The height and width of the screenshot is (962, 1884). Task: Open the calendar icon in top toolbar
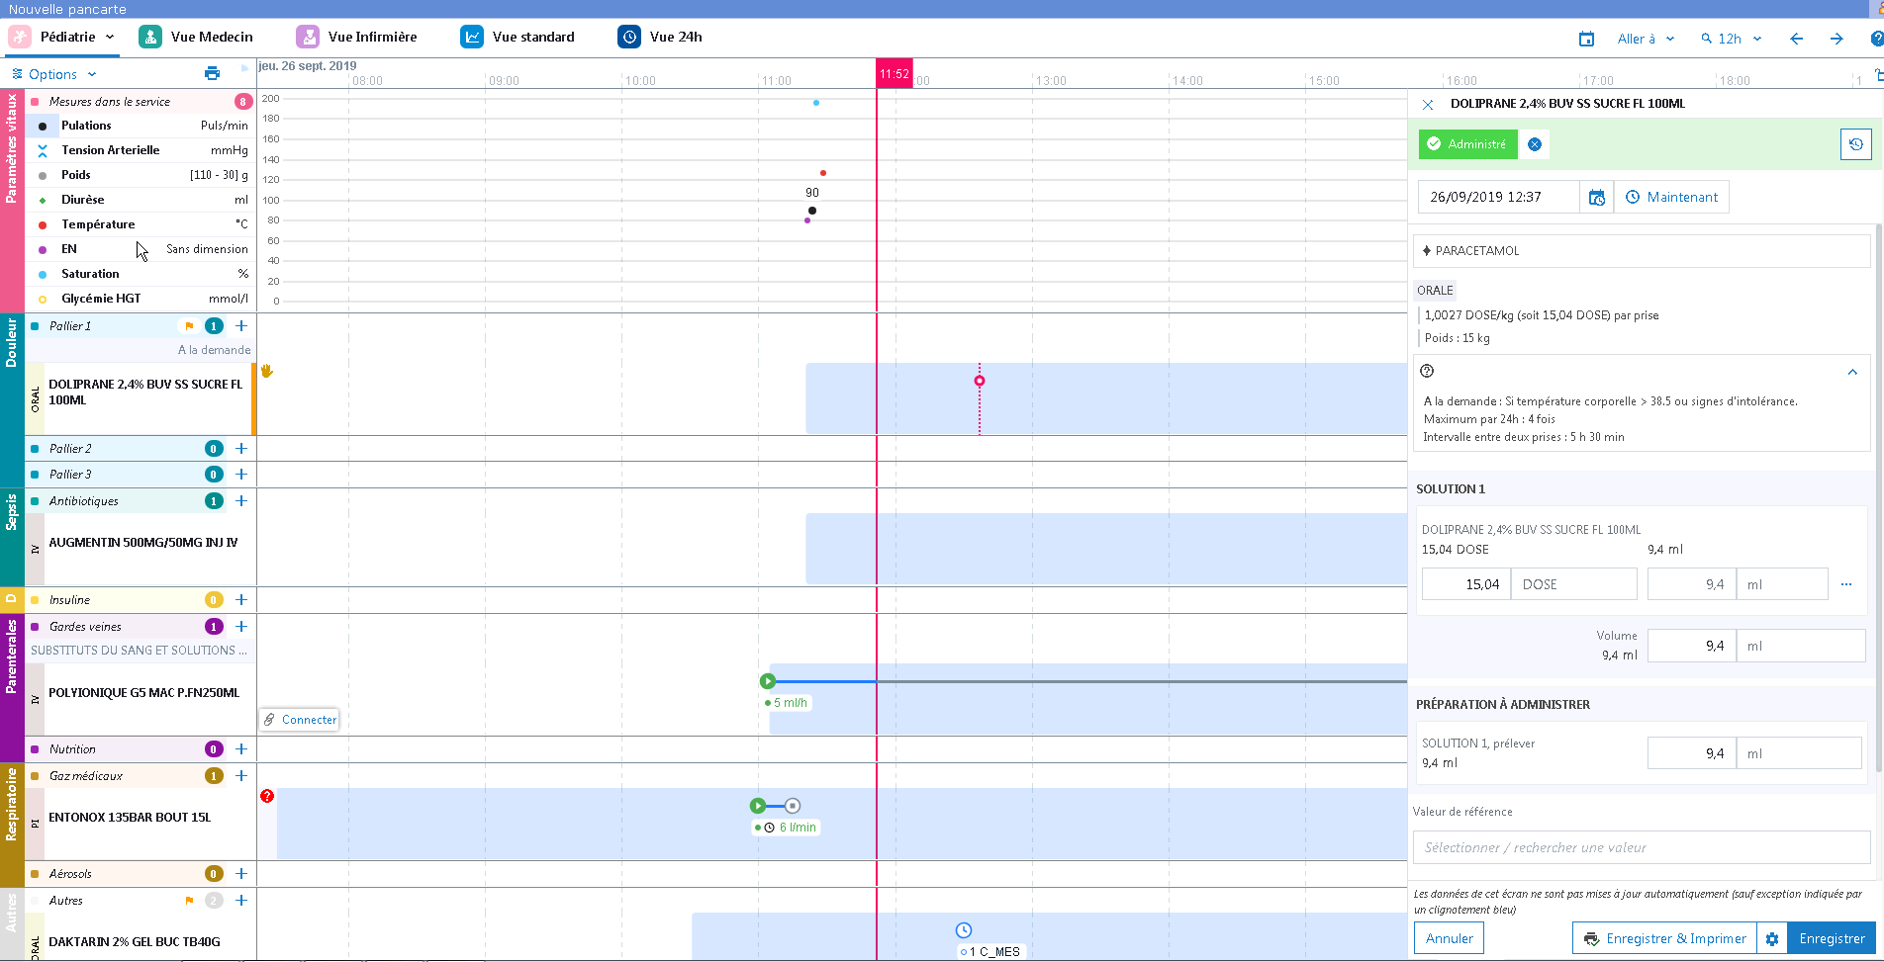click(x=1586, y=39)
